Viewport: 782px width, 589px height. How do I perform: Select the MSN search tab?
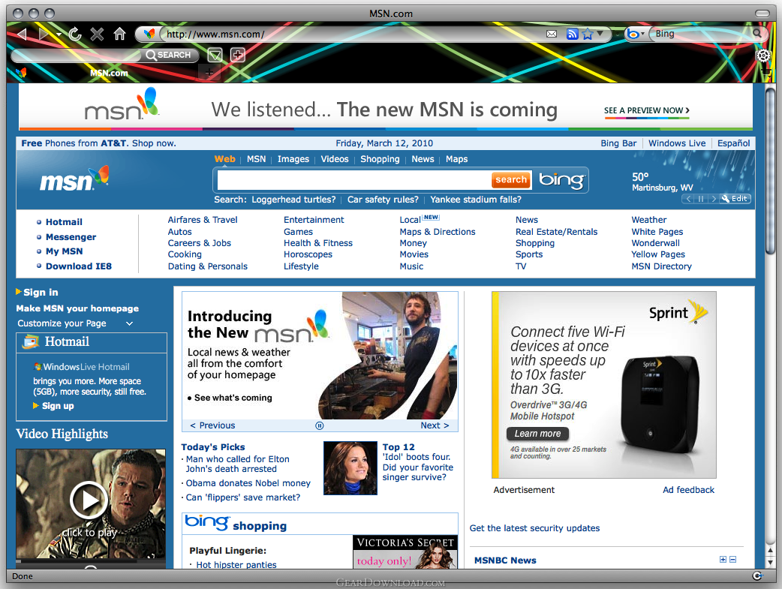click(256, 159)
